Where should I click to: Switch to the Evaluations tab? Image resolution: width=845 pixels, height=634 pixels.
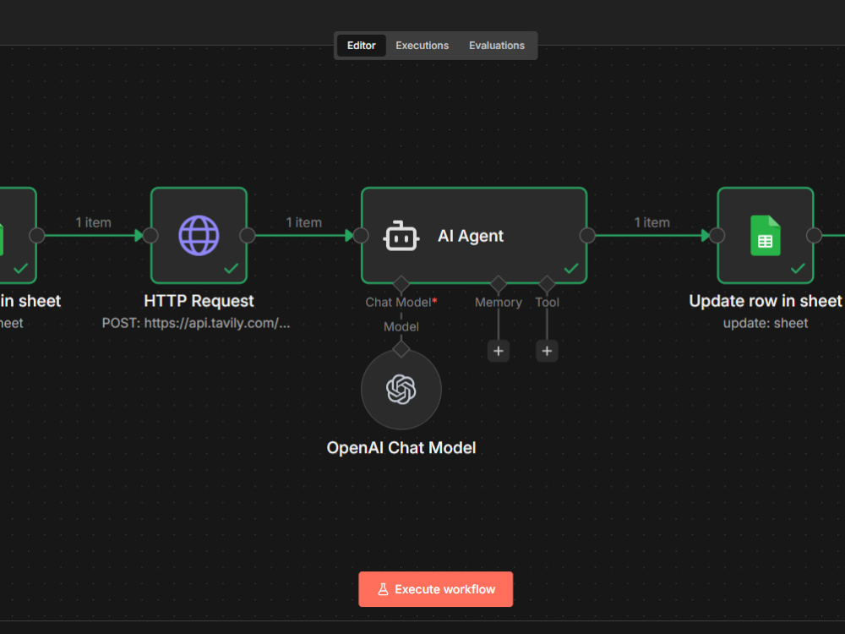(496, 46)
